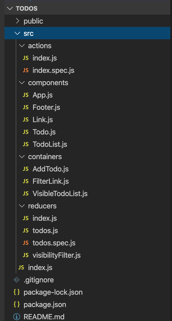Viewport: 172px width, 321px height.
Task: Click the JS icon next to App.js
Action: point(25,95)
